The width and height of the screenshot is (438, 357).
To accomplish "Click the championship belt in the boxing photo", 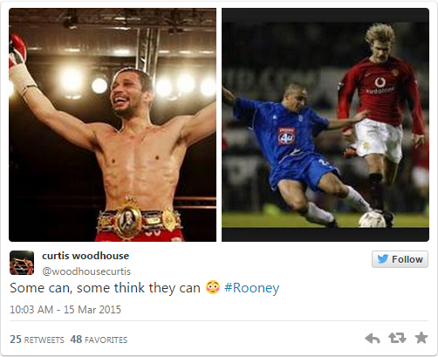I will [139, 220].
